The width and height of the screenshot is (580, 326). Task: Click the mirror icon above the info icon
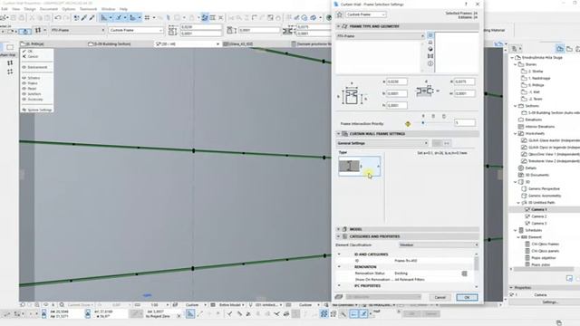(x=430, y=56)
